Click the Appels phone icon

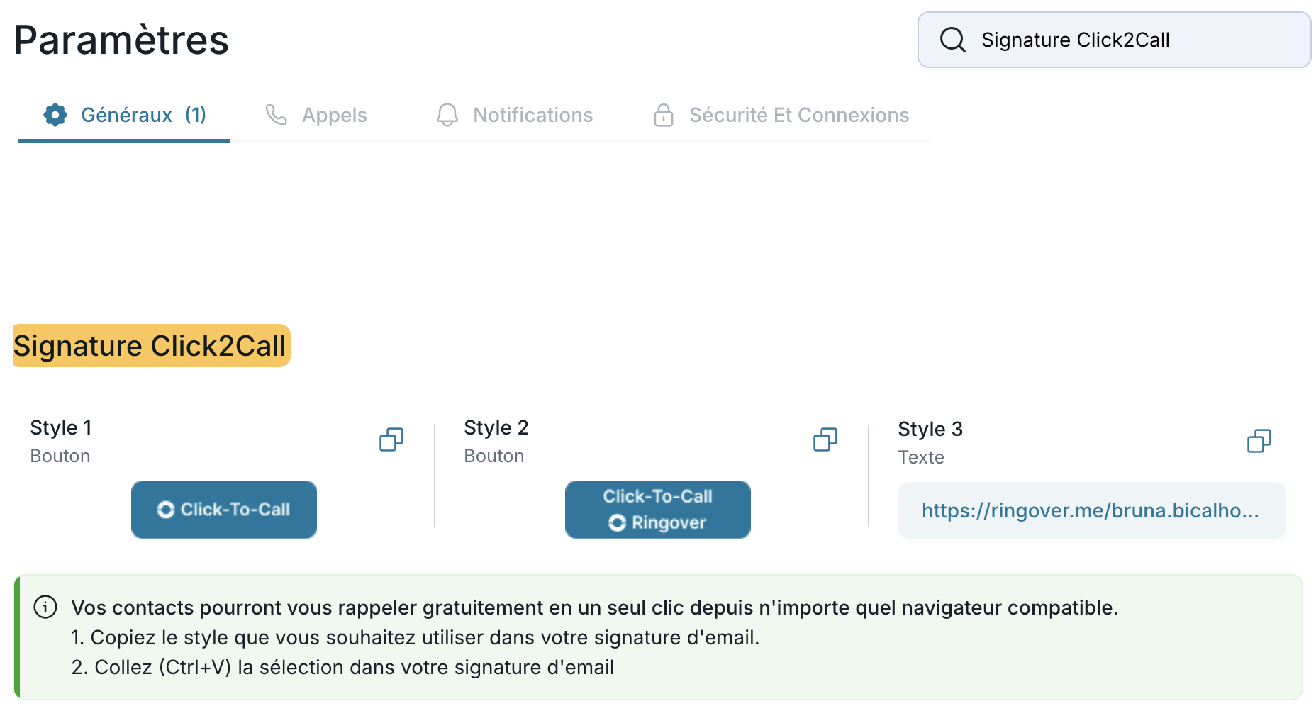point(276,115)
